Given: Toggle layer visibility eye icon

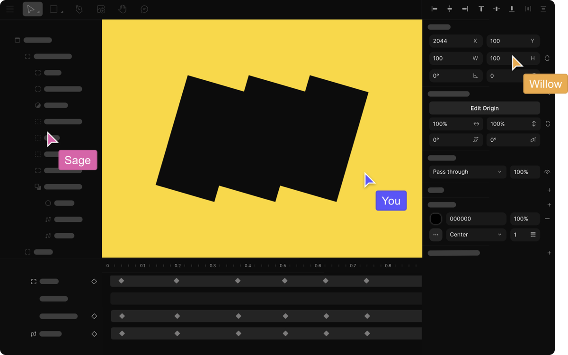Looking at the screenshot, I should 547,172.
